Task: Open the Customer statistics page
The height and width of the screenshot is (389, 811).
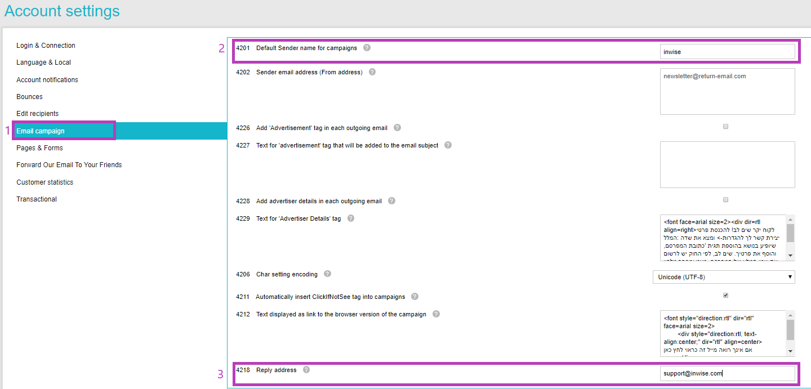Action: coord(44,182)
